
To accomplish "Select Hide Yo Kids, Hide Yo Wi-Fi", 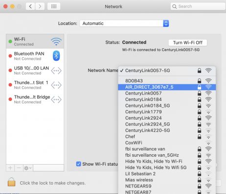I will click(167, 161).
